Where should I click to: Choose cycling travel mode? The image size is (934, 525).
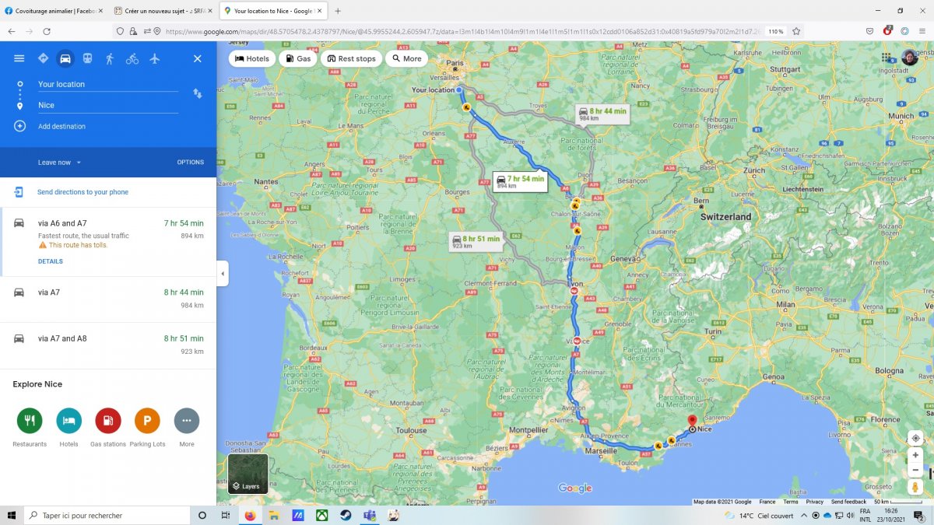point(132,58)
